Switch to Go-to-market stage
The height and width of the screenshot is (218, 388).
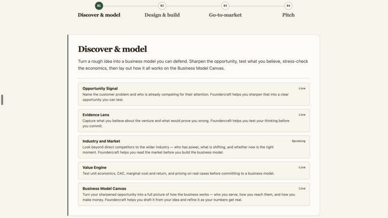pyautogui.click(x=225, y=15)
